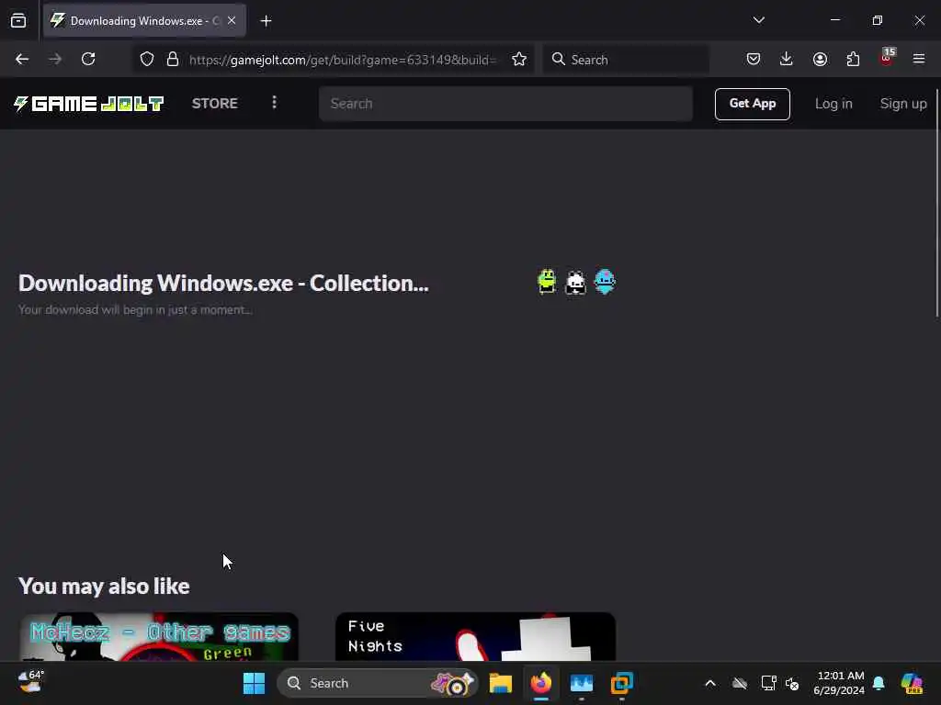941x705 pixels.
Task: Open File Explorer from taskbar
Action: [501, 683]
